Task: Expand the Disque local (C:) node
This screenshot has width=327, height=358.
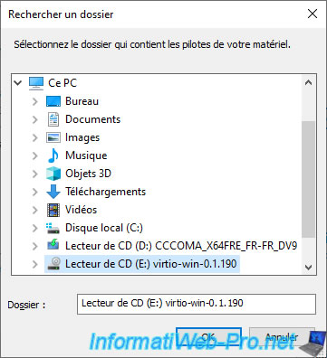Action: pos(35,228)
